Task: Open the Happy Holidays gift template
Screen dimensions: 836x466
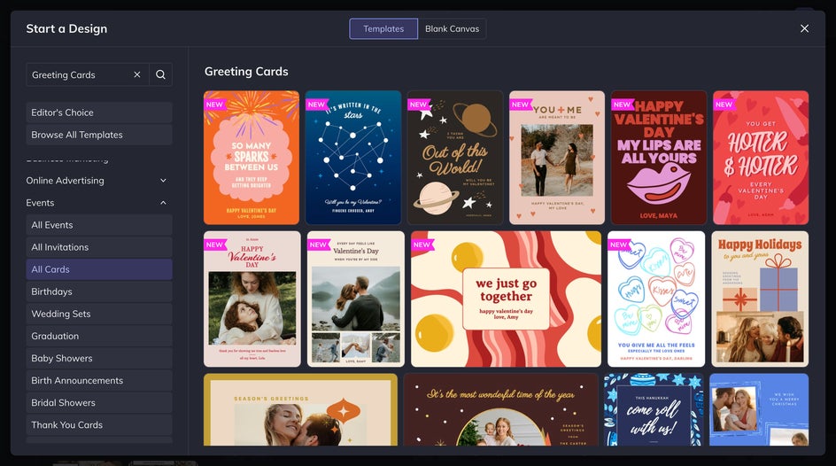Action: point(760,299)
